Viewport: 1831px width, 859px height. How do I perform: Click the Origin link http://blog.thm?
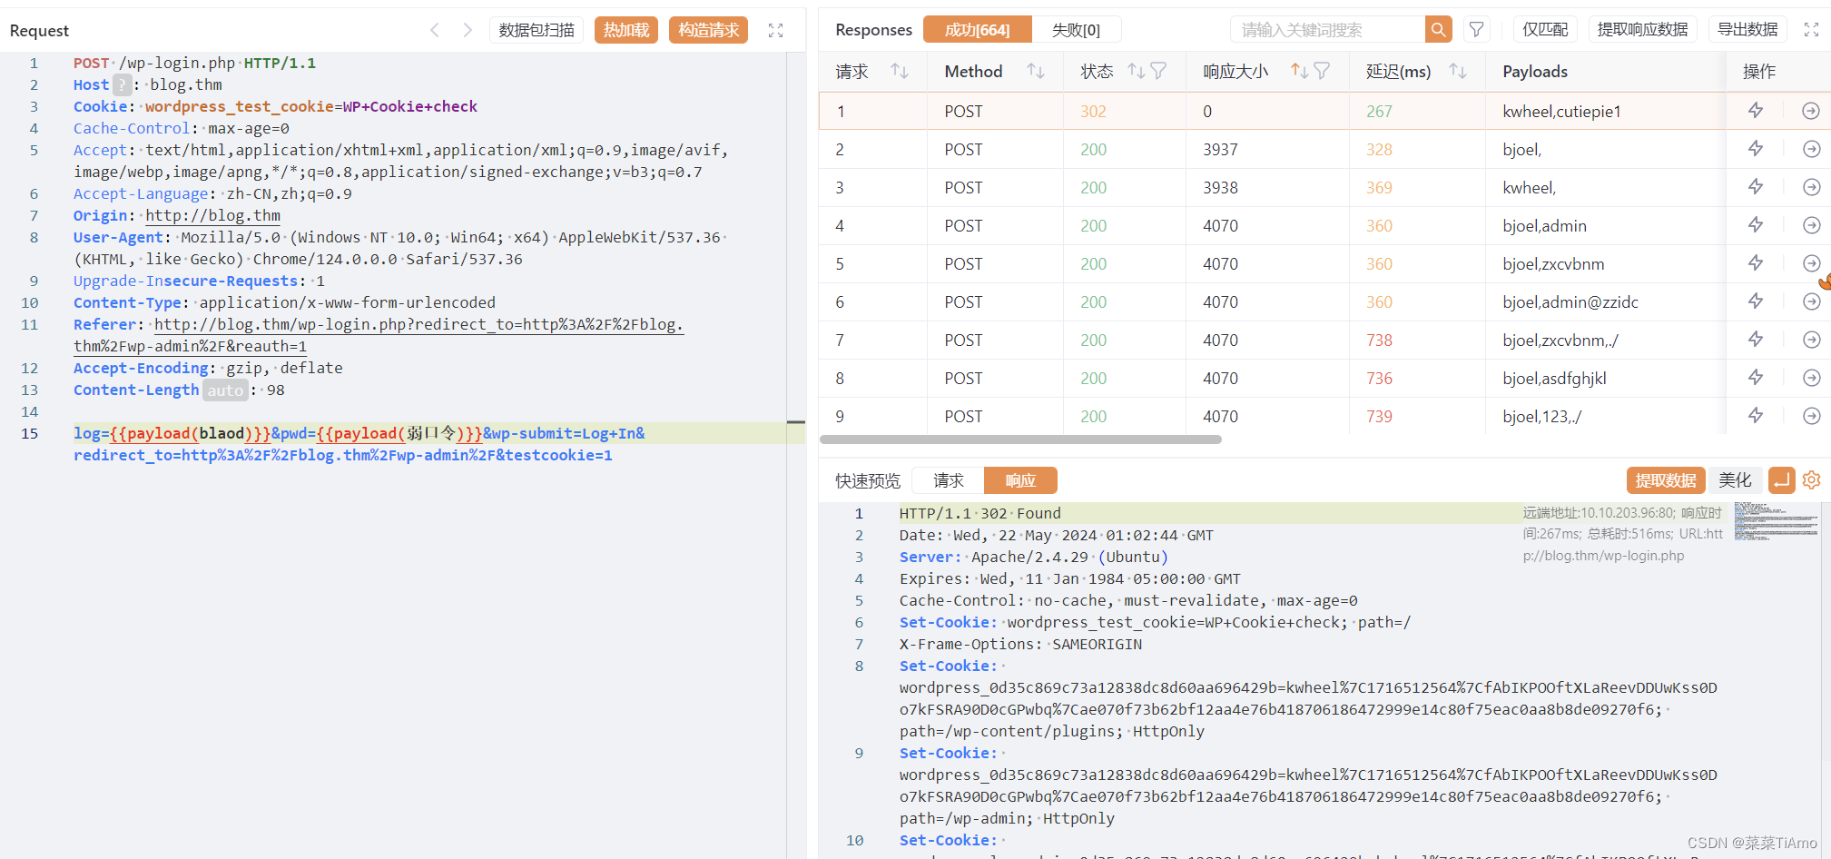click(212, 215)
